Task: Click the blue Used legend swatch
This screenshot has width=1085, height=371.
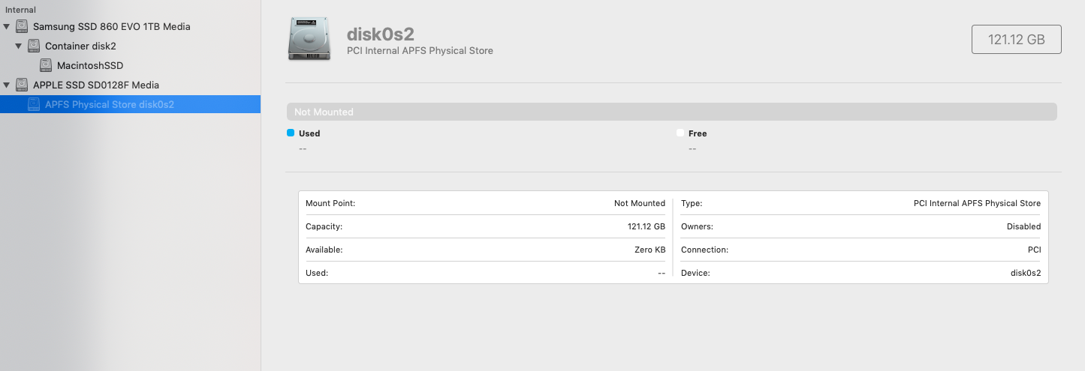Action: pos(291,133)
